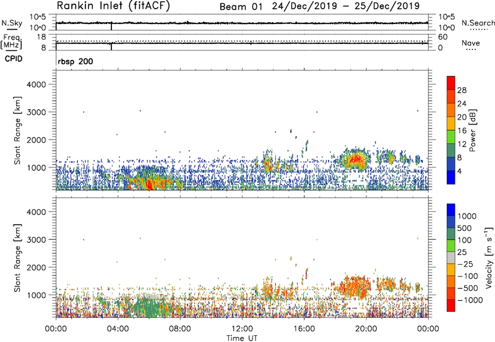The width and height of the screenshot is (495, 342).
Task: Click the "-1000" tick on Velocity colorbar
Action: click(x=470, y=300)
